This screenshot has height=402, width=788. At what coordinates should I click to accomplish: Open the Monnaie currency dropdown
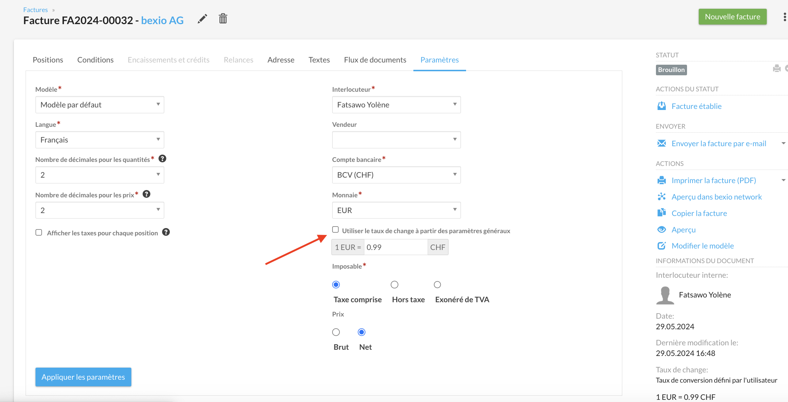pos(396,210)
